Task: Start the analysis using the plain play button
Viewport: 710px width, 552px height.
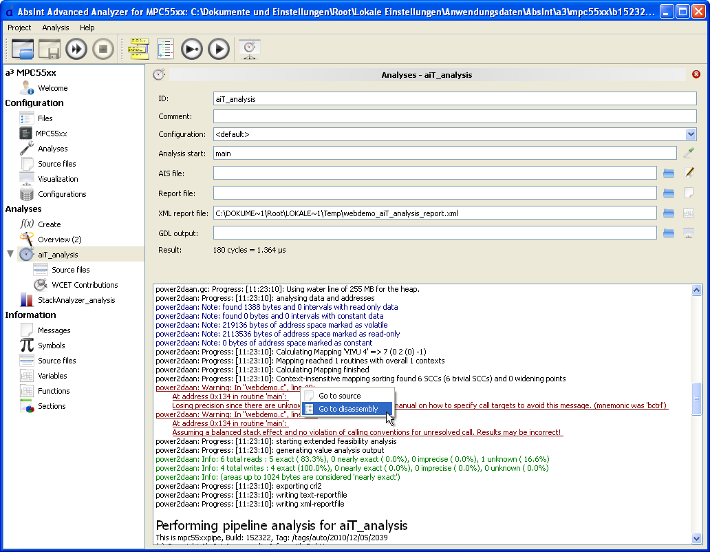Action: (219, 49)
